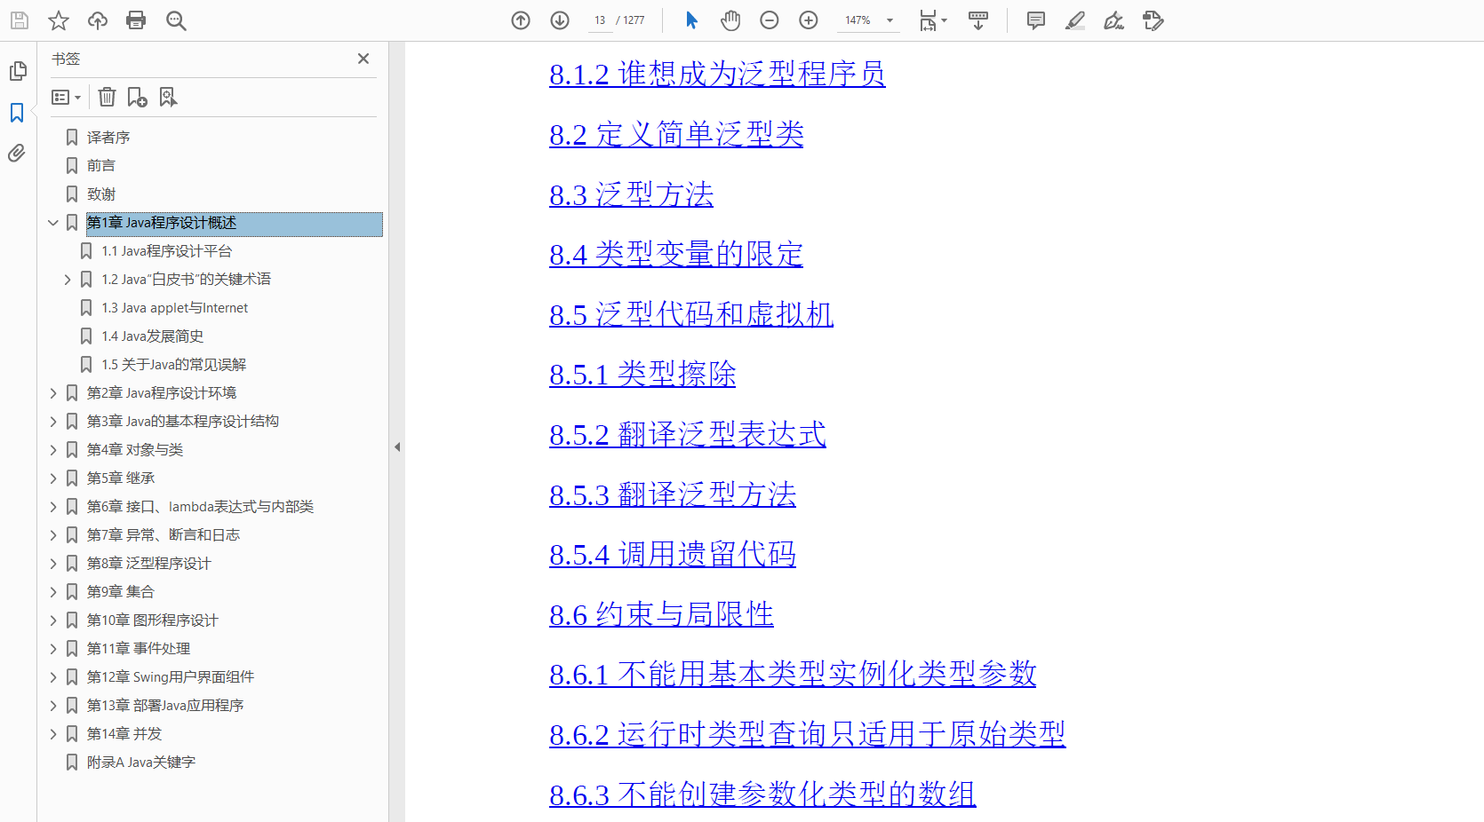The width and height of the screenshot is (1484, 822).
Task: Start a search with the magnifier icon
Action: [175, 20]
